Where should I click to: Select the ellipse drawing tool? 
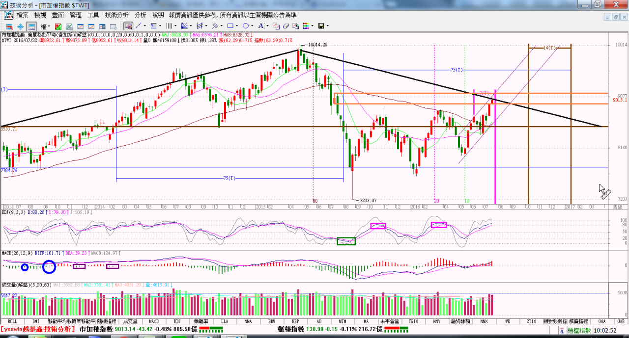coord(245,26)
